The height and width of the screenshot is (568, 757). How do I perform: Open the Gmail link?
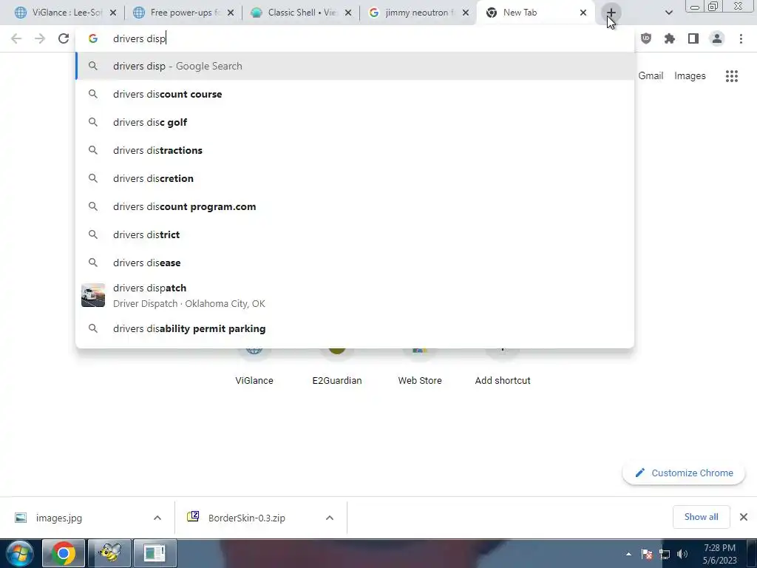click(651, 76)
